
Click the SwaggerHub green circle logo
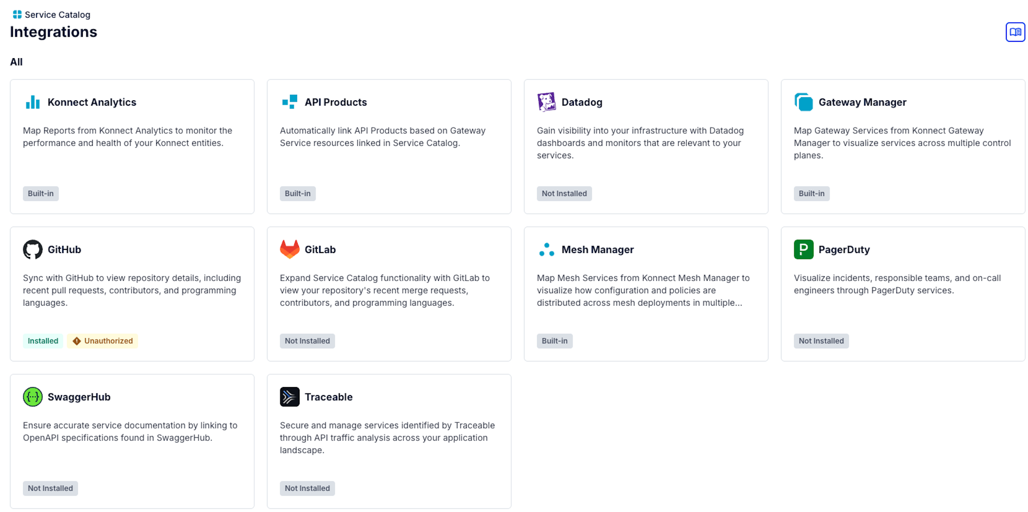tap(33, 397)
